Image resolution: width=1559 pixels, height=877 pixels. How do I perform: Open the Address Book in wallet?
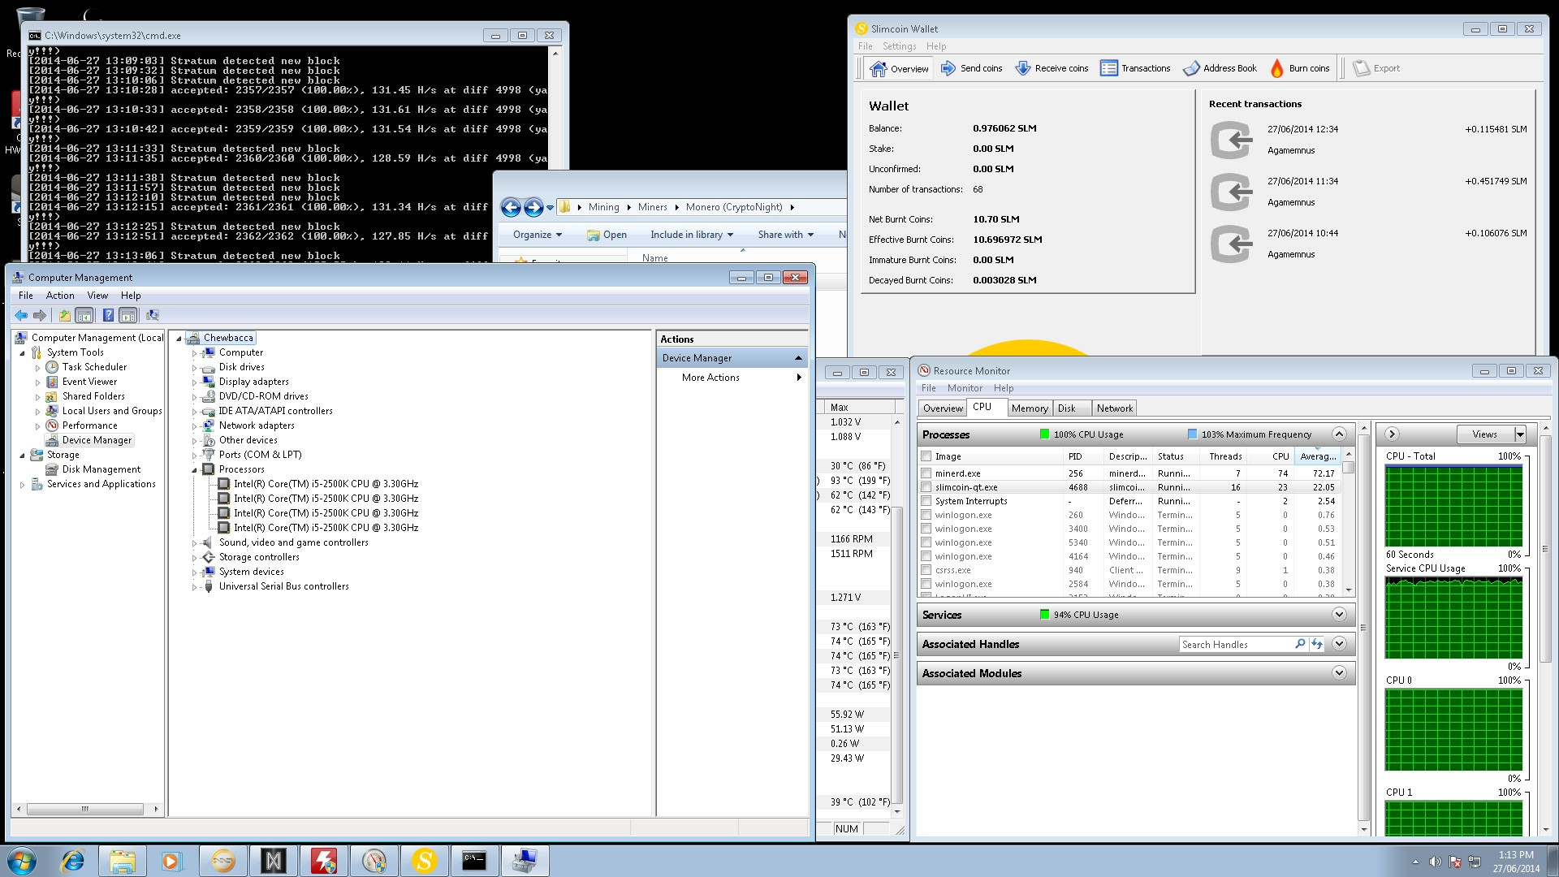pyautogui.click(x=1220, y=69)
